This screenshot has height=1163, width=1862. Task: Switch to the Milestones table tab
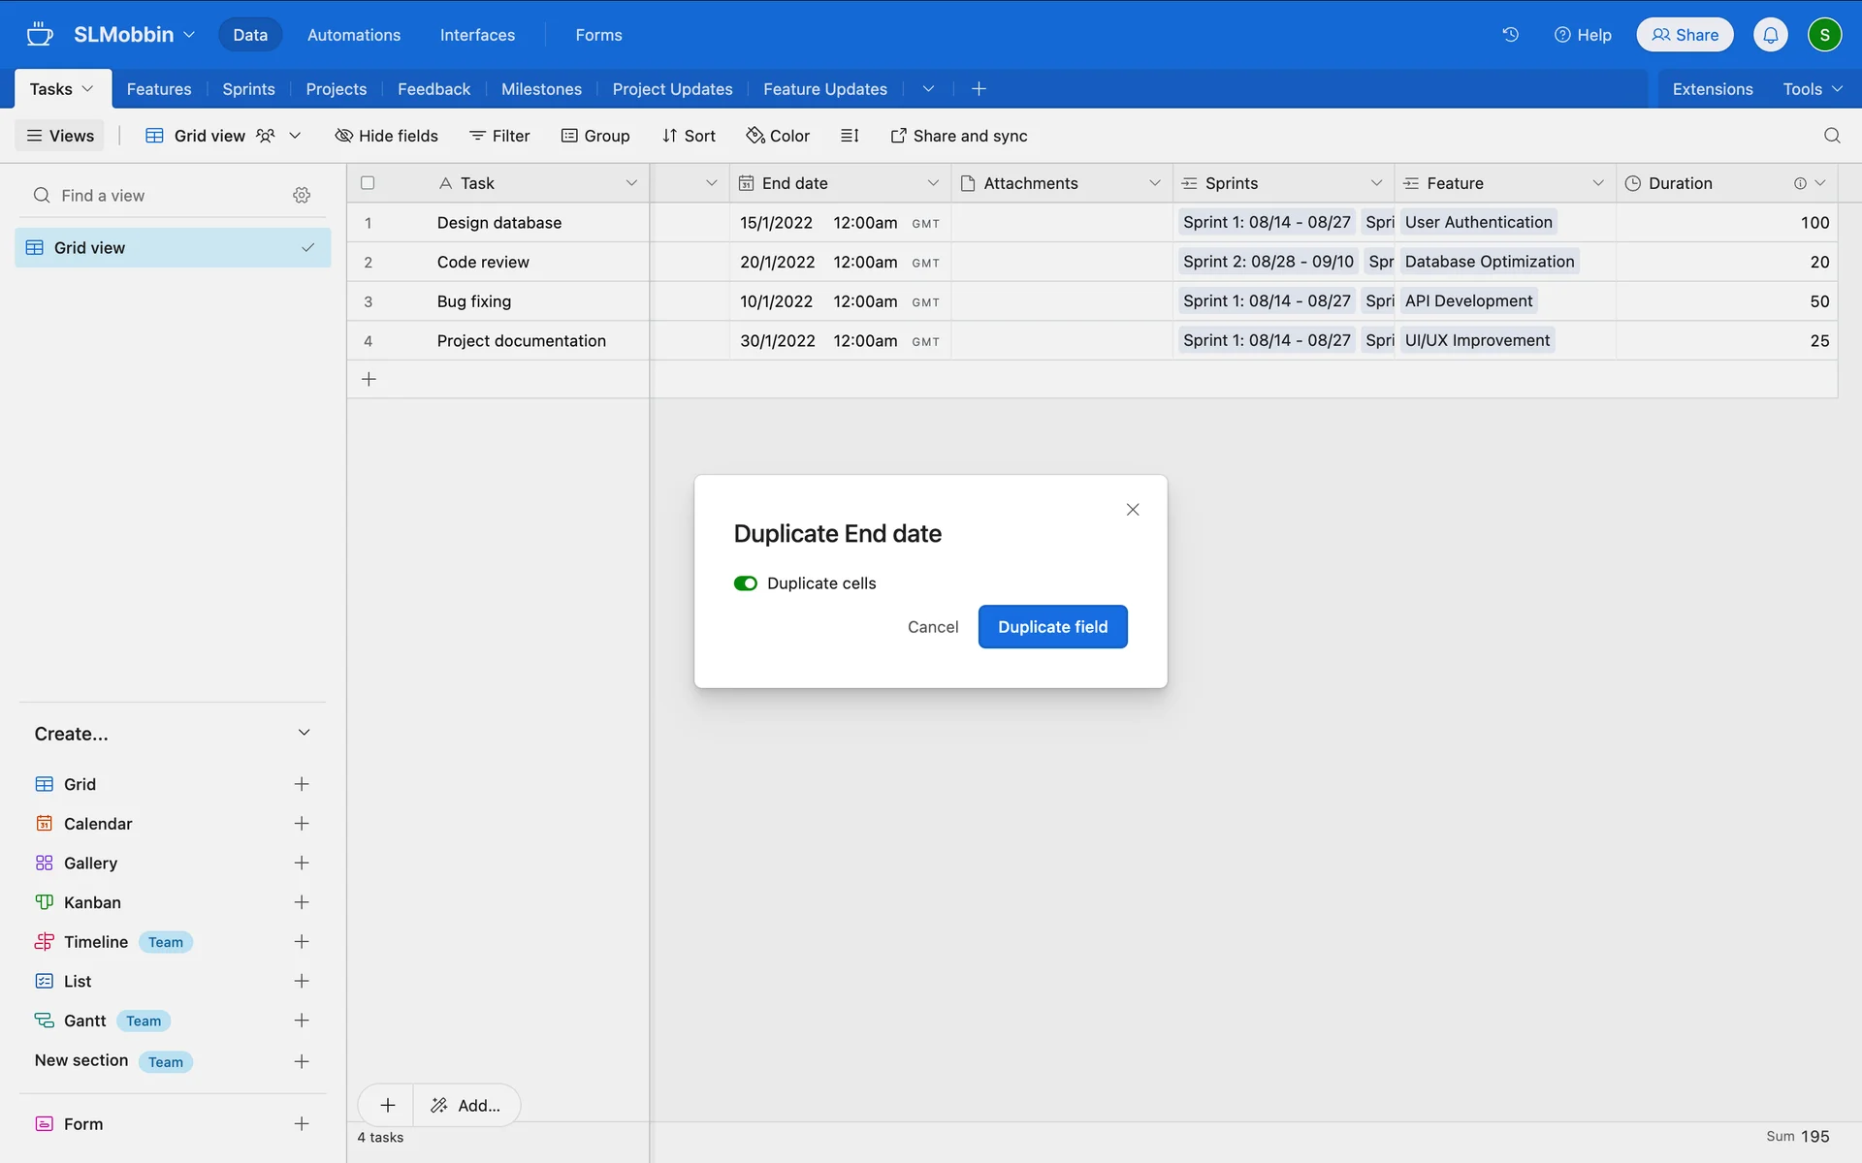(x=541, y=89)
